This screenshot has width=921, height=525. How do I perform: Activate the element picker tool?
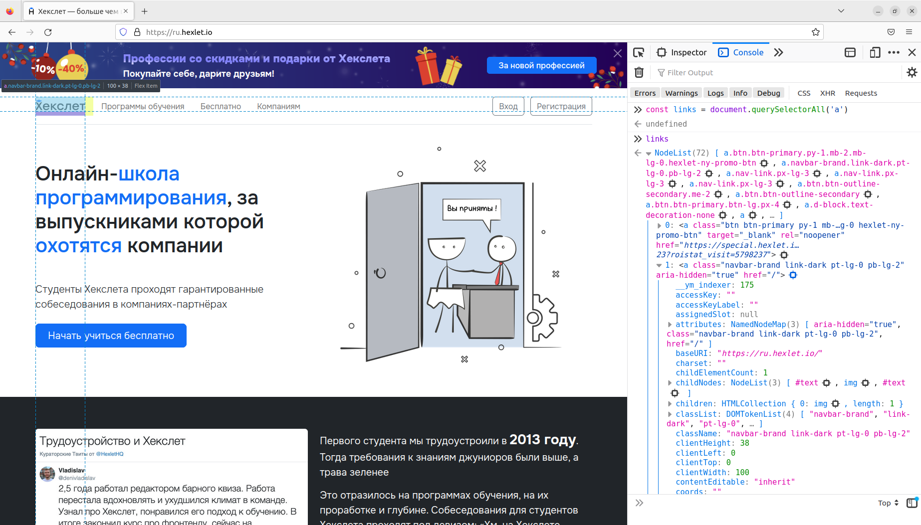pos(639,52)
